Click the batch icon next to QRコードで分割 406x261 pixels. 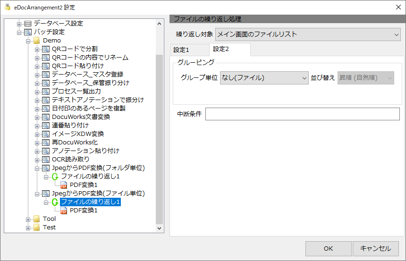click(x=46, y=49)
